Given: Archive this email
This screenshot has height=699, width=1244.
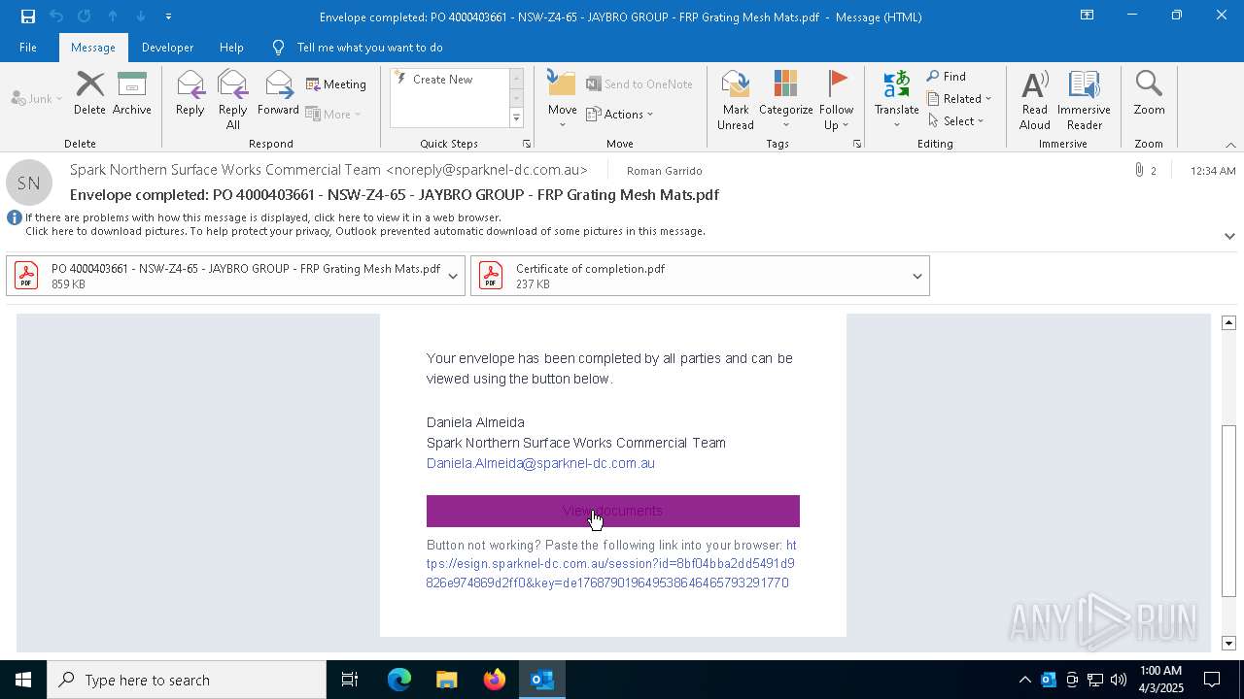Looking at the screenshot, I should (131, 93).
